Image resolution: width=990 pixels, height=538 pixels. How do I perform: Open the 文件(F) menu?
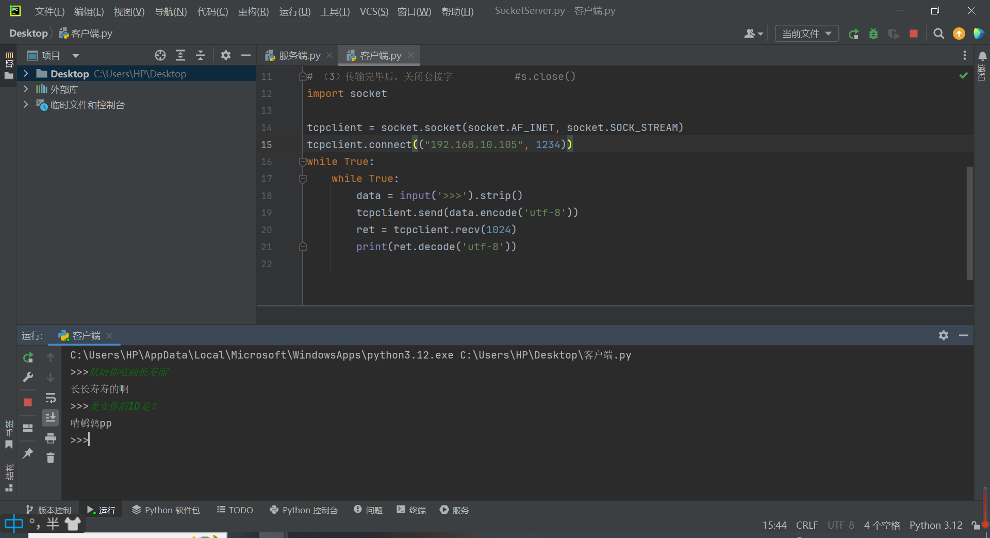pyautogui.click(x=49, y=11)
